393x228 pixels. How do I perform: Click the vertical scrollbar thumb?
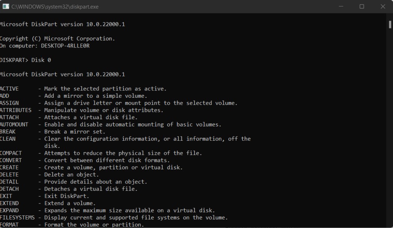tap(390, 24)
